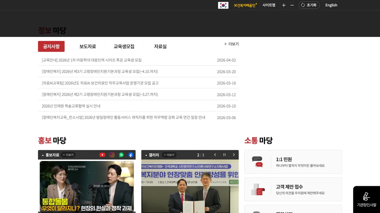The image size is (380, 213).
Task: Expand 더보기 in 갤러리 header
Action: (169, 155)
